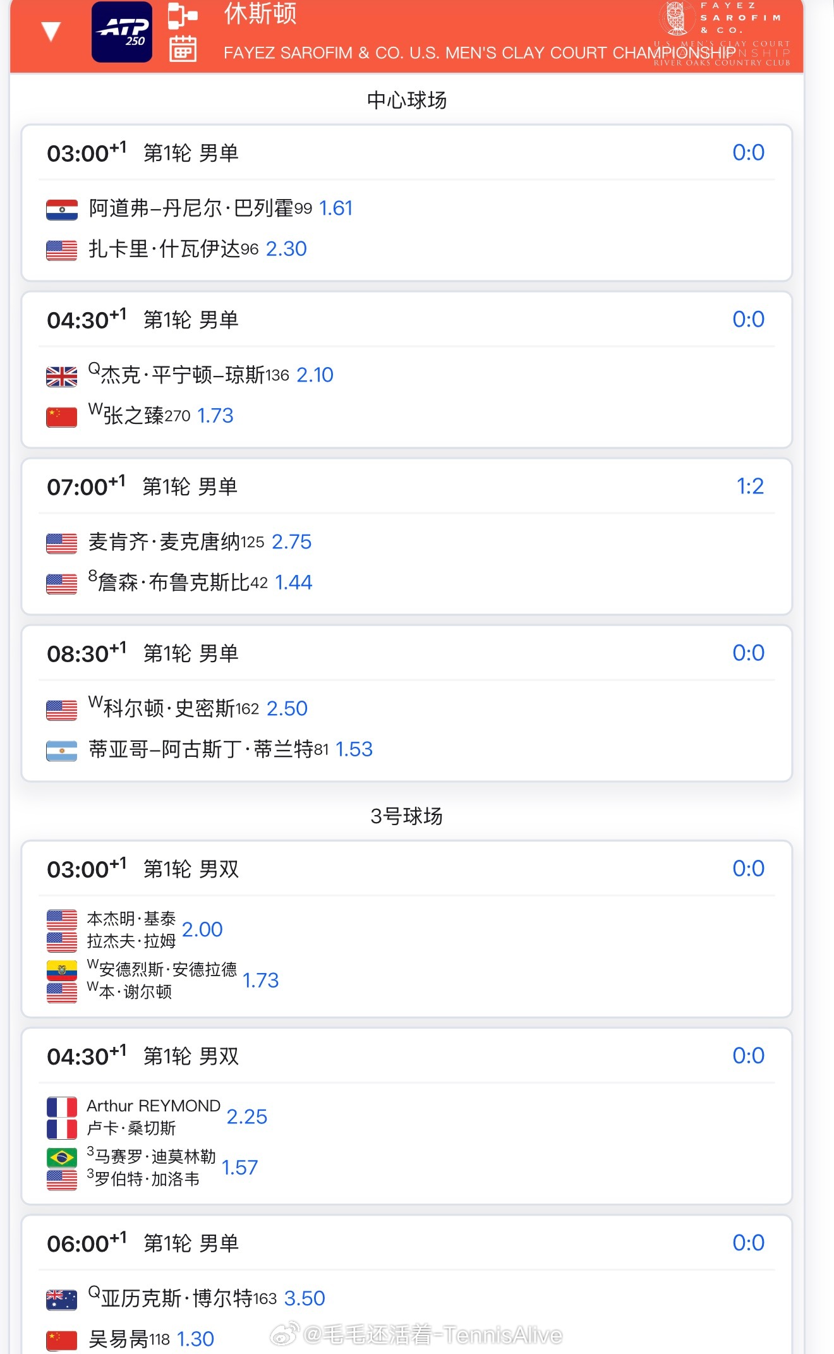Click the Paraguay flag beside 阿道弗-丹尼尔·巴列霍
This screenshot has width=834, height=1354.
[x=62, y=209]
